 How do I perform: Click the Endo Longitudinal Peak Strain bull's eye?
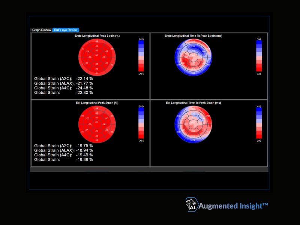tap(97, 57)
